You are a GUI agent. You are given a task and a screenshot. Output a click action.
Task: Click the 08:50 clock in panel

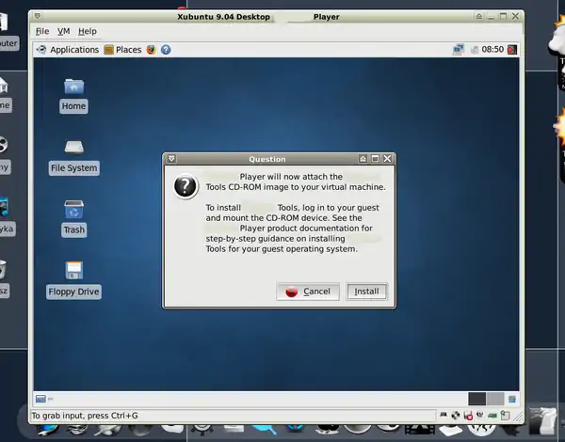tap(492, 50)
